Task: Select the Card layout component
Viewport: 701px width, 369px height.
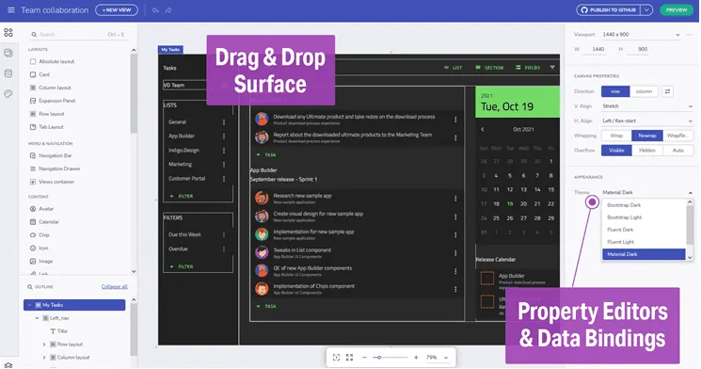Action: pyautogui.click(x=40, y=74)
